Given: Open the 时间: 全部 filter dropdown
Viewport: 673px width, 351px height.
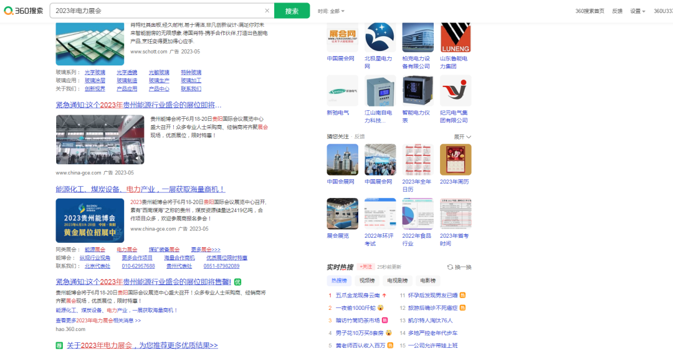Looking at the screenshot, I should click(x=331, y=11).
